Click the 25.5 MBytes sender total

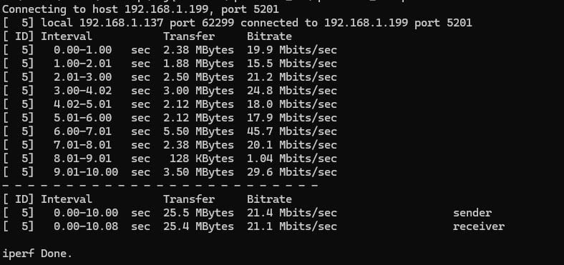198,213
